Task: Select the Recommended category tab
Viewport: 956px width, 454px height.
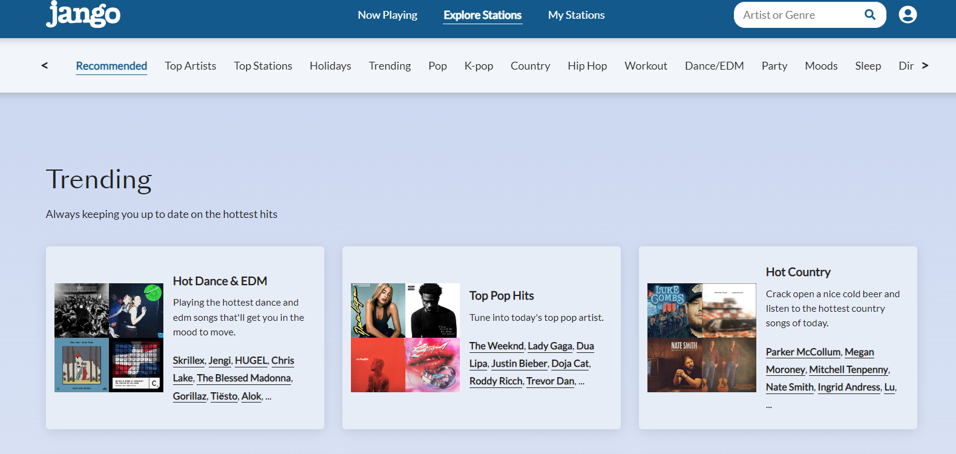Action: pyautogui.click(x=111, y=66)
